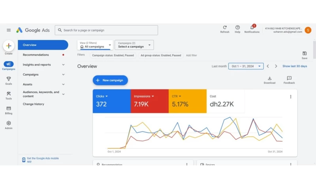Open the date range Oct 1–31 dropdown

[246, 66]
